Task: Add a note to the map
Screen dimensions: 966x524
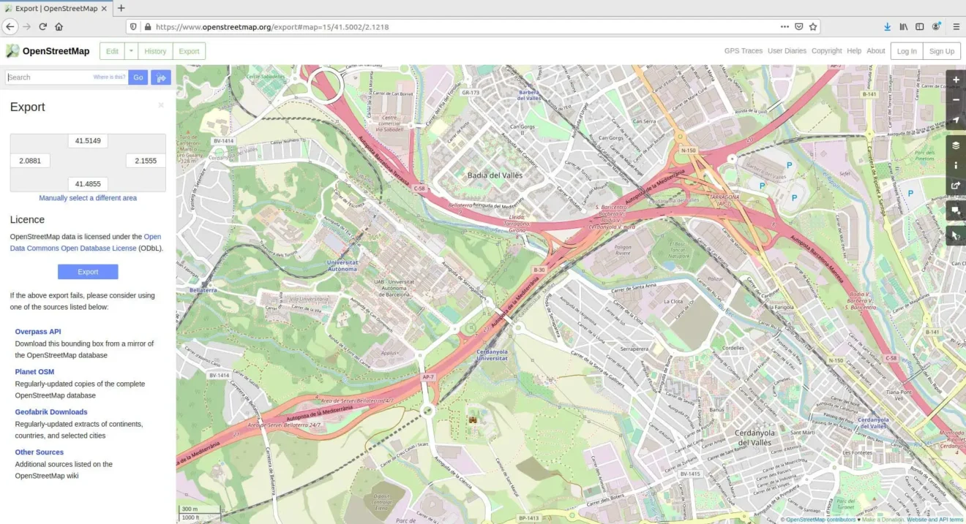Action: coord(956,211)
